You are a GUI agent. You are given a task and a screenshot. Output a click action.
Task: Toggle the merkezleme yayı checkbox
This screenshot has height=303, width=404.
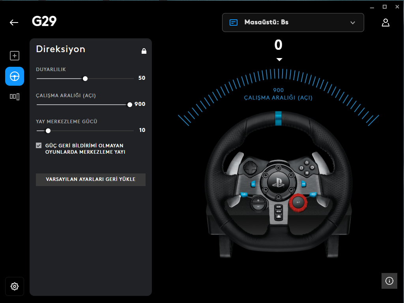tap(39, 145)
